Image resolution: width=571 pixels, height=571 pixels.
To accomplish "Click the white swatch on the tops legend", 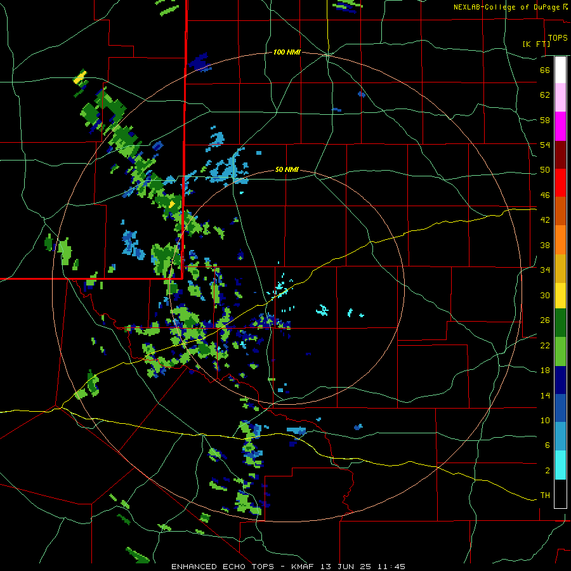I will coord(560,70).
